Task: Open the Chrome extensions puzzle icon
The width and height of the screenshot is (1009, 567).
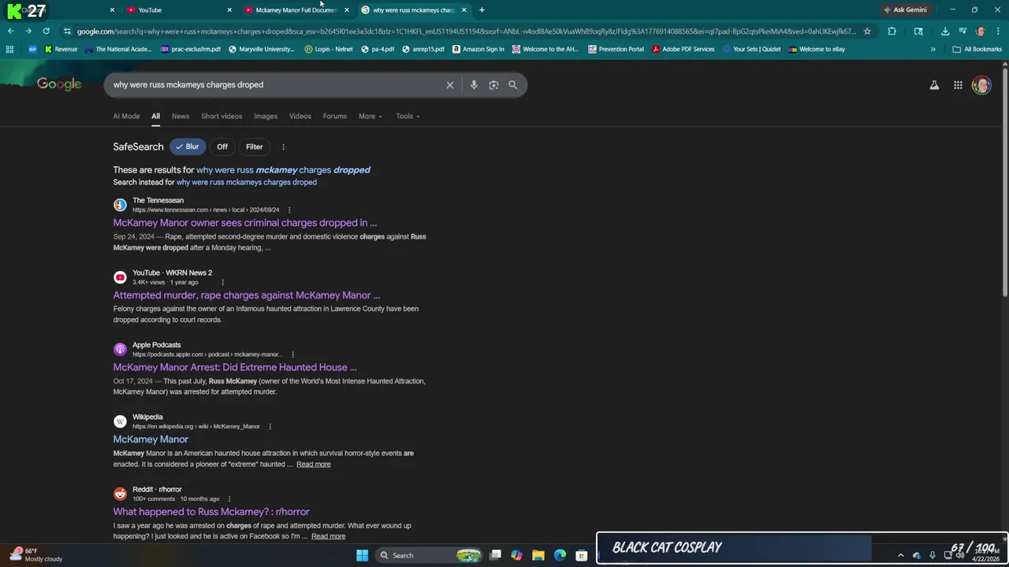Action: pos(892,31)
